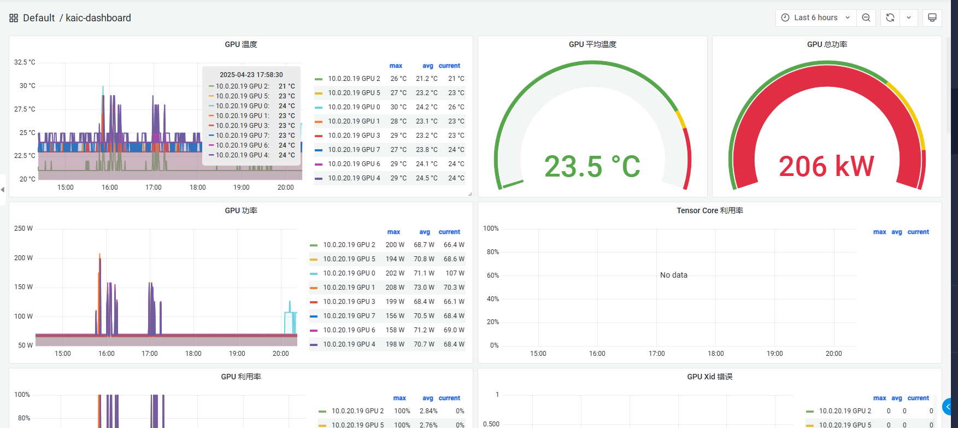The image size is (958, 428).
Task: Click the 23.5 °C average temperature gauge
Action: 592,166
